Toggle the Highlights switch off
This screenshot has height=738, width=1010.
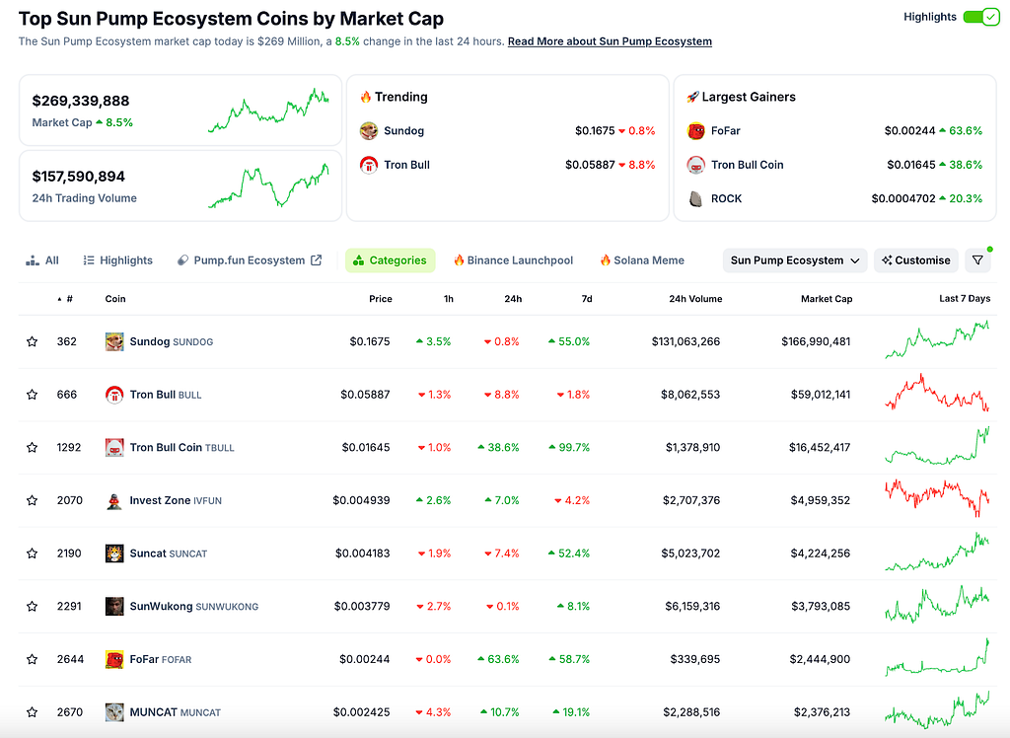coord(981,17)
